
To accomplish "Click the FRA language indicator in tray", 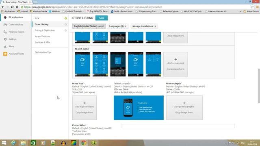I will pos(243,143).
